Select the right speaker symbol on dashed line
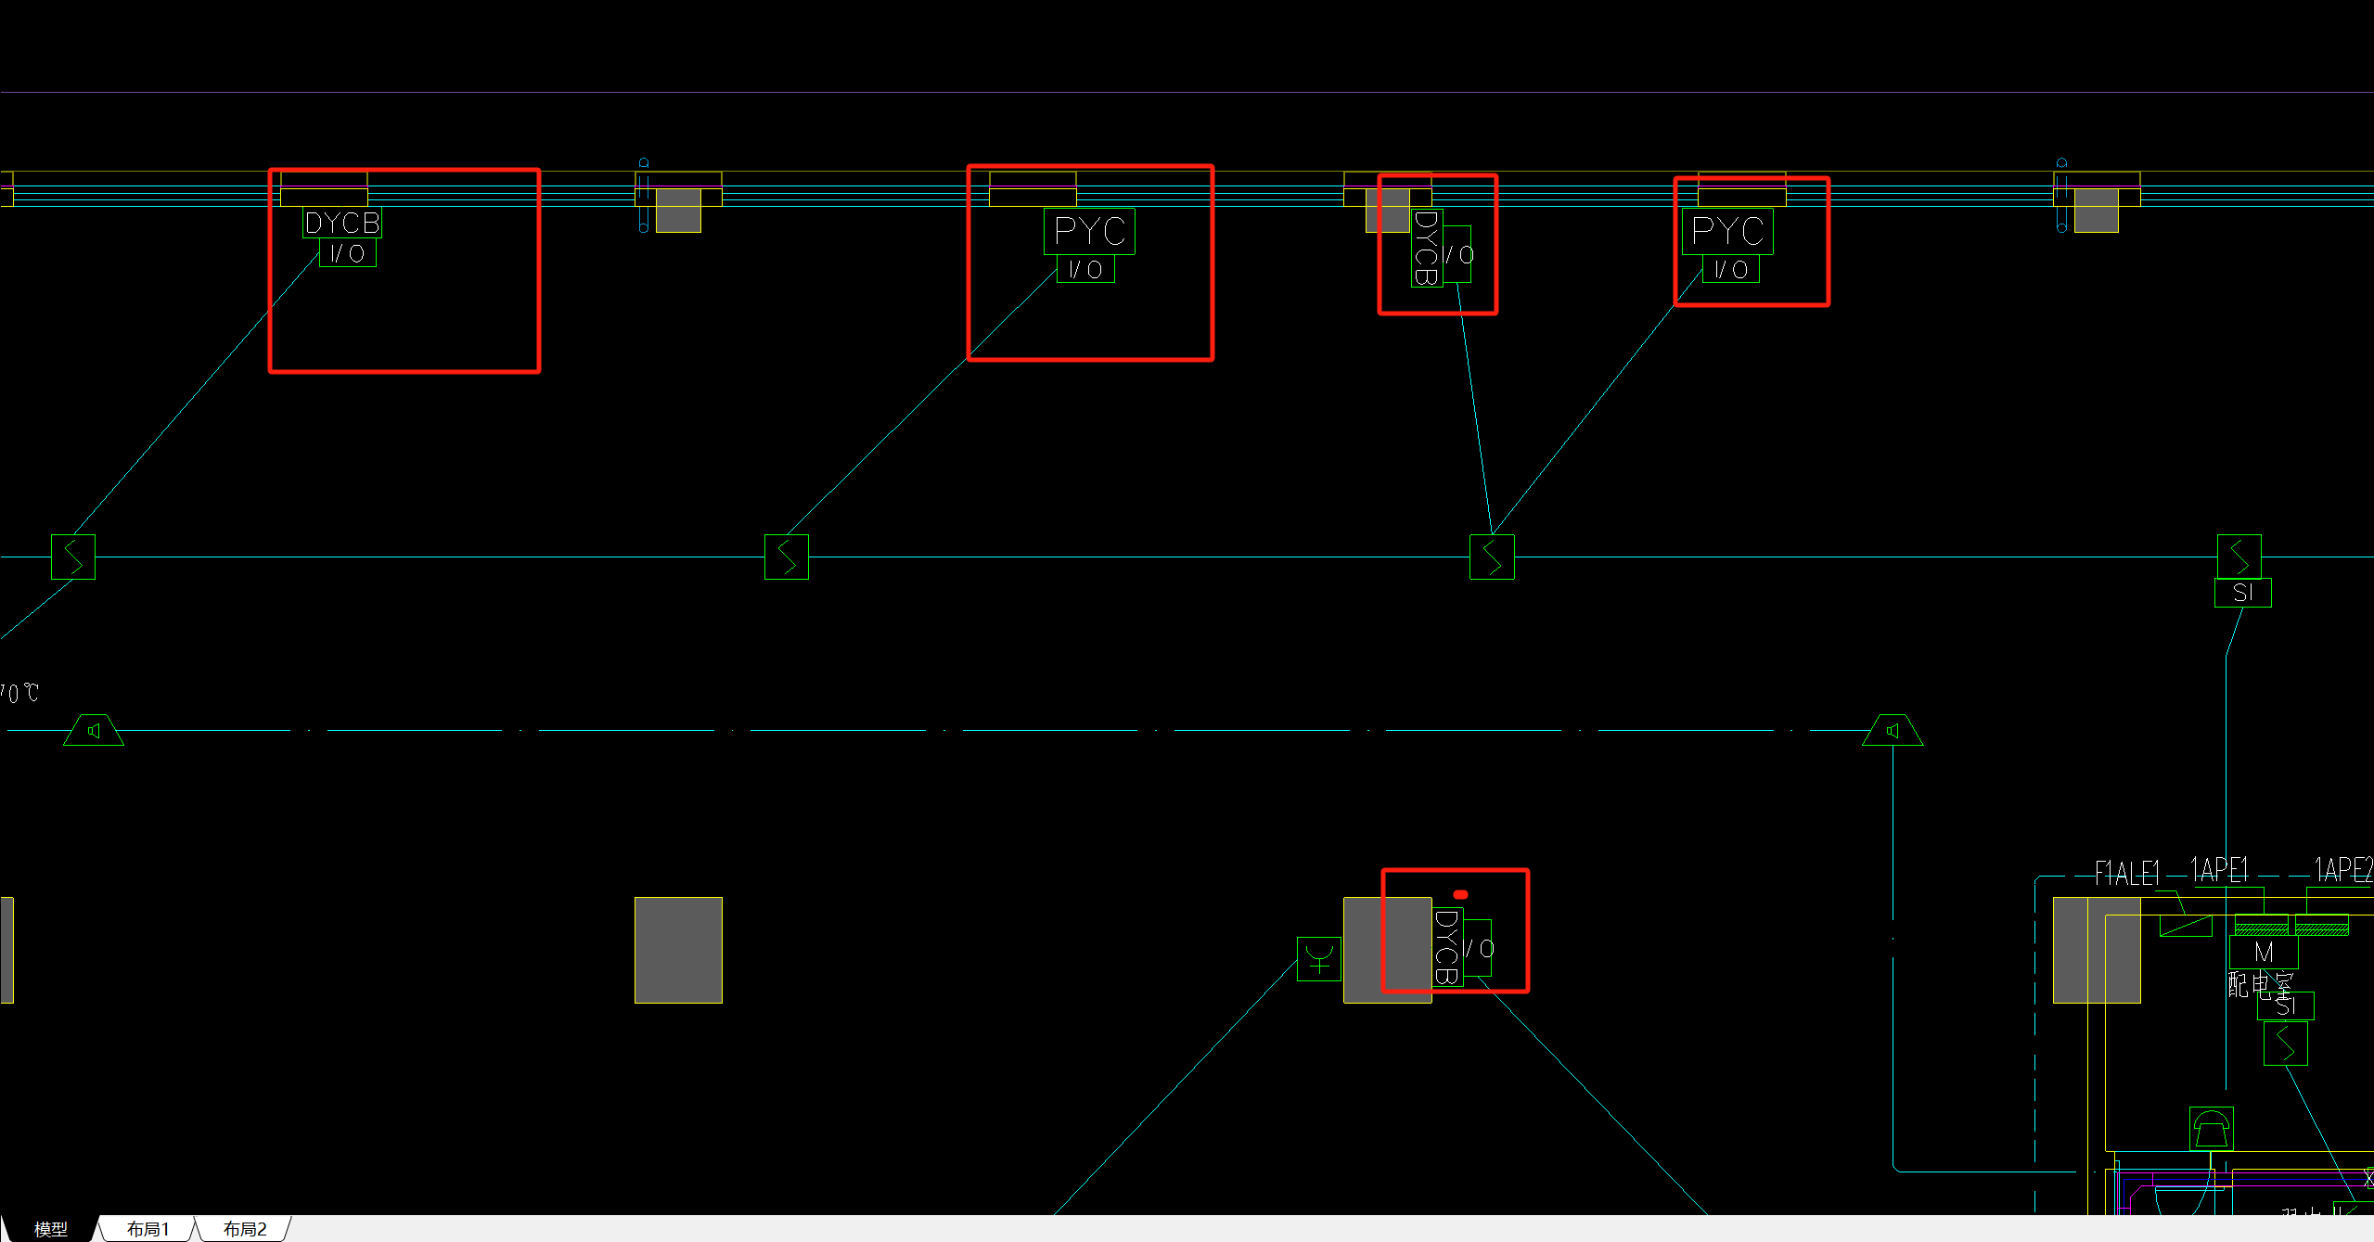Viewport: 2374px width, 1242px height. (1893, 730)
